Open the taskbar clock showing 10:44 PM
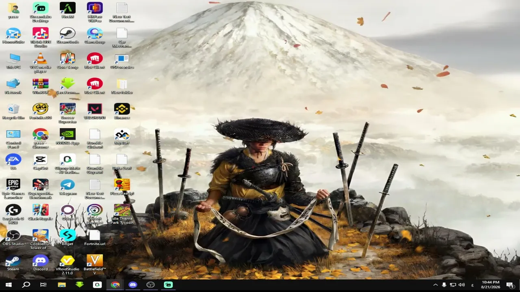 490,285
